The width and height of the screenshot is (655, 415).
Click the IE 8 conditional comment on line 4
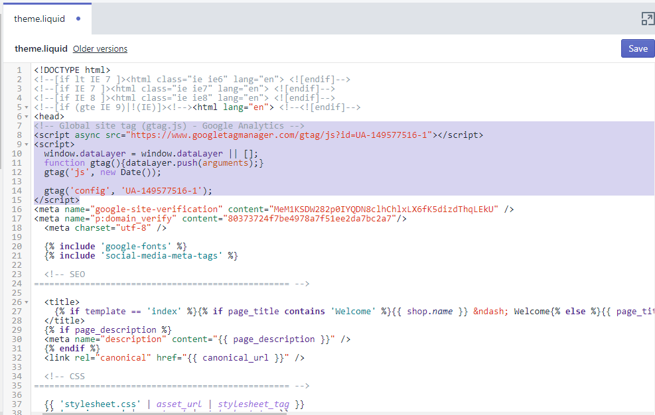(x=184, y=98)
